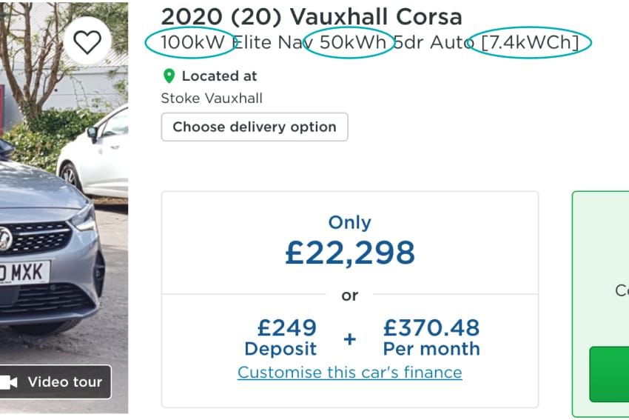Click the £370.48 Per month amount
The width and height of the screenshot is (629, 420).
coord(431,337)
